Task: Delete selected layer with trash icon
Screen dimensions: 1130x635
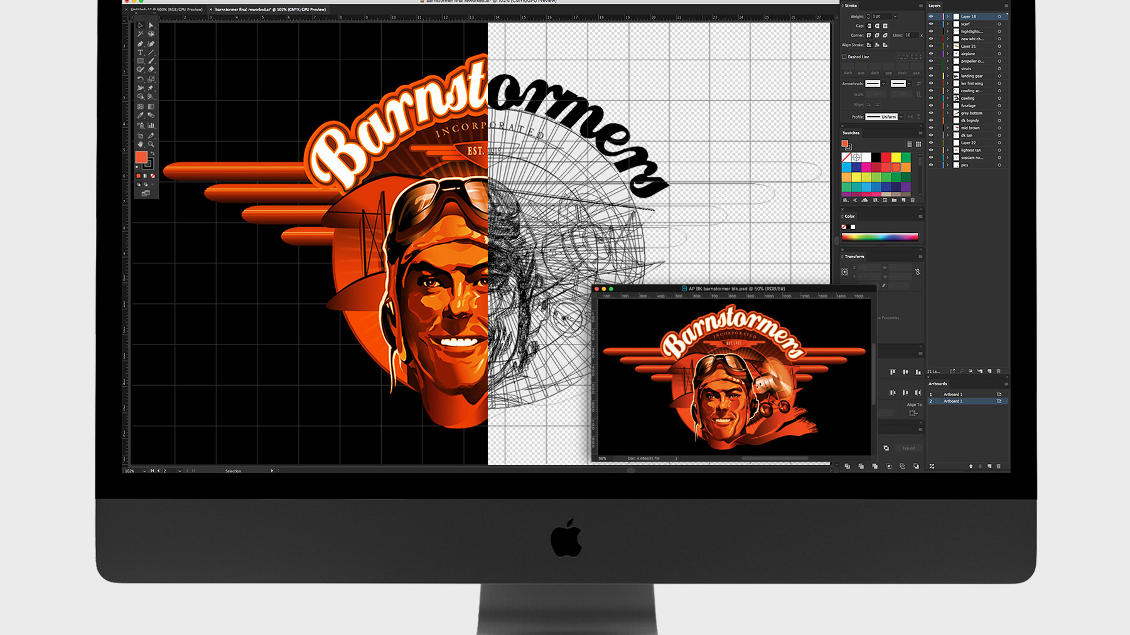Action: point(999,371)
